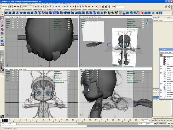Click the New Scene icon in status line

pyautogui.click(x=12, y=6)
